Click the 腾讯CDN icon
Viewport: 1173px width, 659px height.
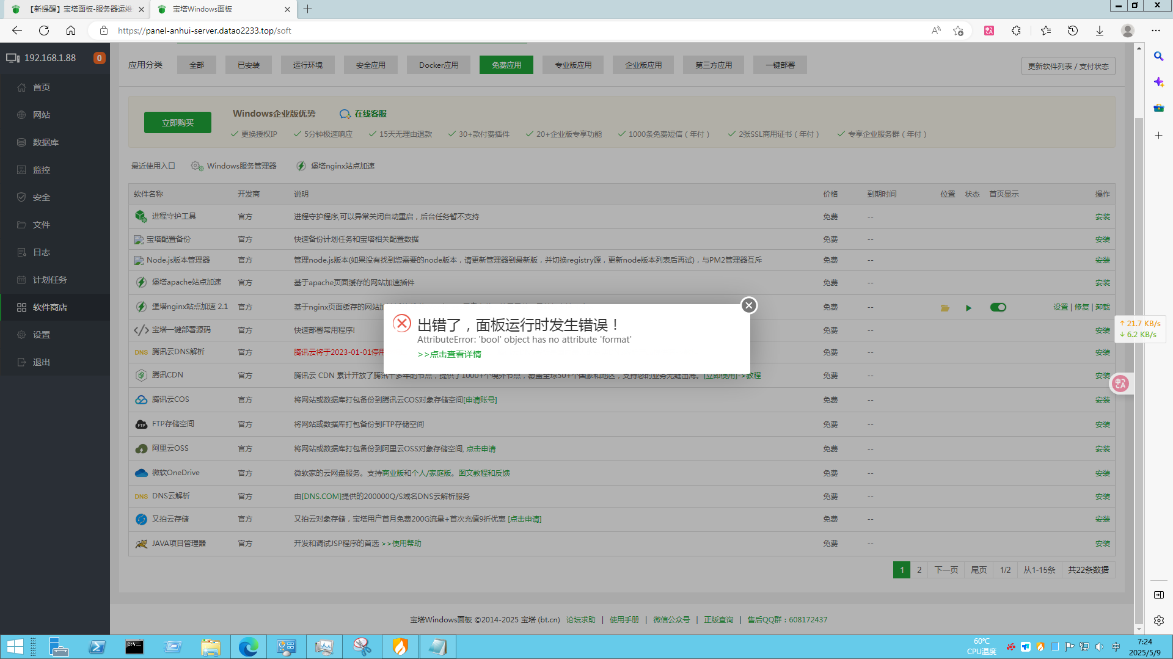point(141,375)
